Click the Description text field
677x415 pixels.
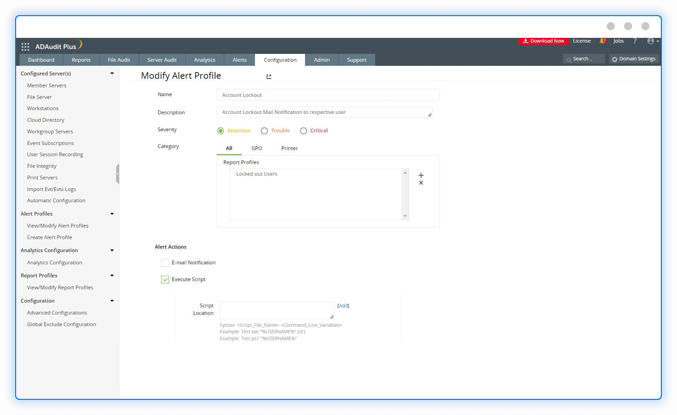click(x=324, y=112)
